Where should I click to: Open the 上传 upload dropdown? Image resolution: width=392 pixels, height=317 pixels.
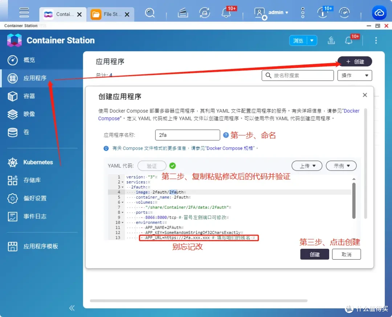click(x=307, y=166)
